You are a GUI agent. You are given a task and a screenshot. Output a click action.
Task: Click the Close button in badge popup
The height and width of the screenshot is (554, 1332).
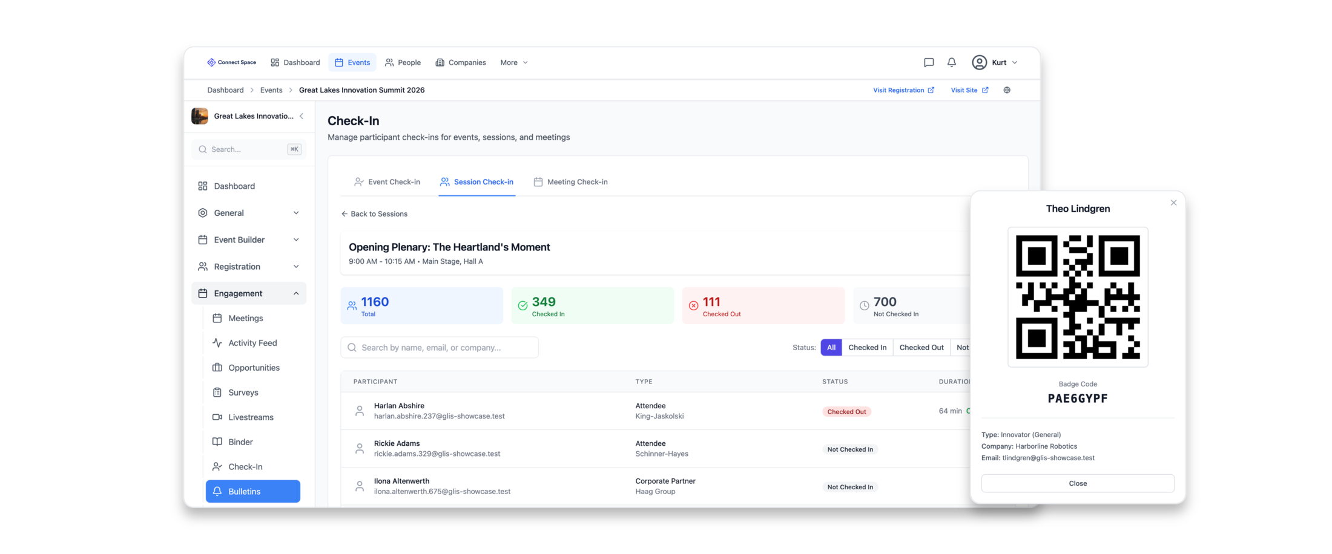click(x=1078, y=483)
